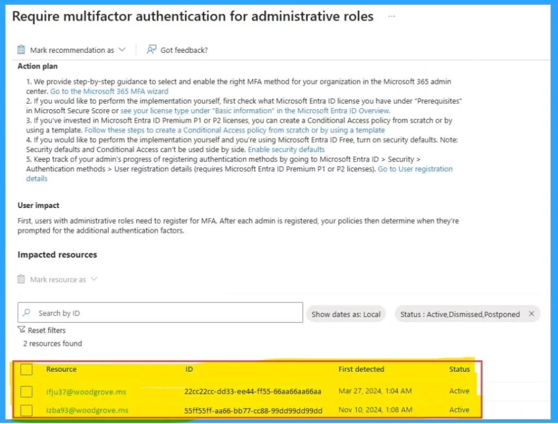Image resolution: width=558 pixels, height=424 pixels.
Task: Click the Active status for izba93@woodgrove.ms
Action: pyautogui.click(x=459, y=410)
